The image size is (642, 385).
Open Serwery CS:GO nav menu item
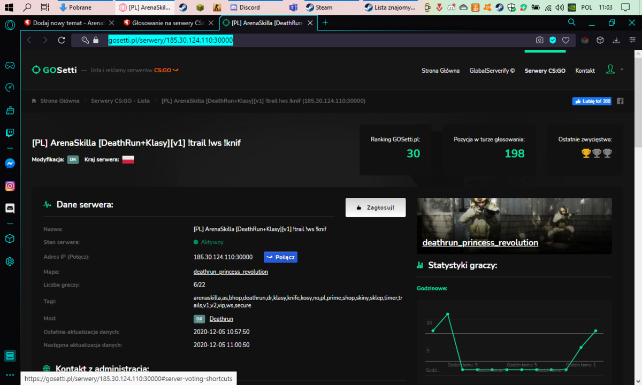[545, 71]
